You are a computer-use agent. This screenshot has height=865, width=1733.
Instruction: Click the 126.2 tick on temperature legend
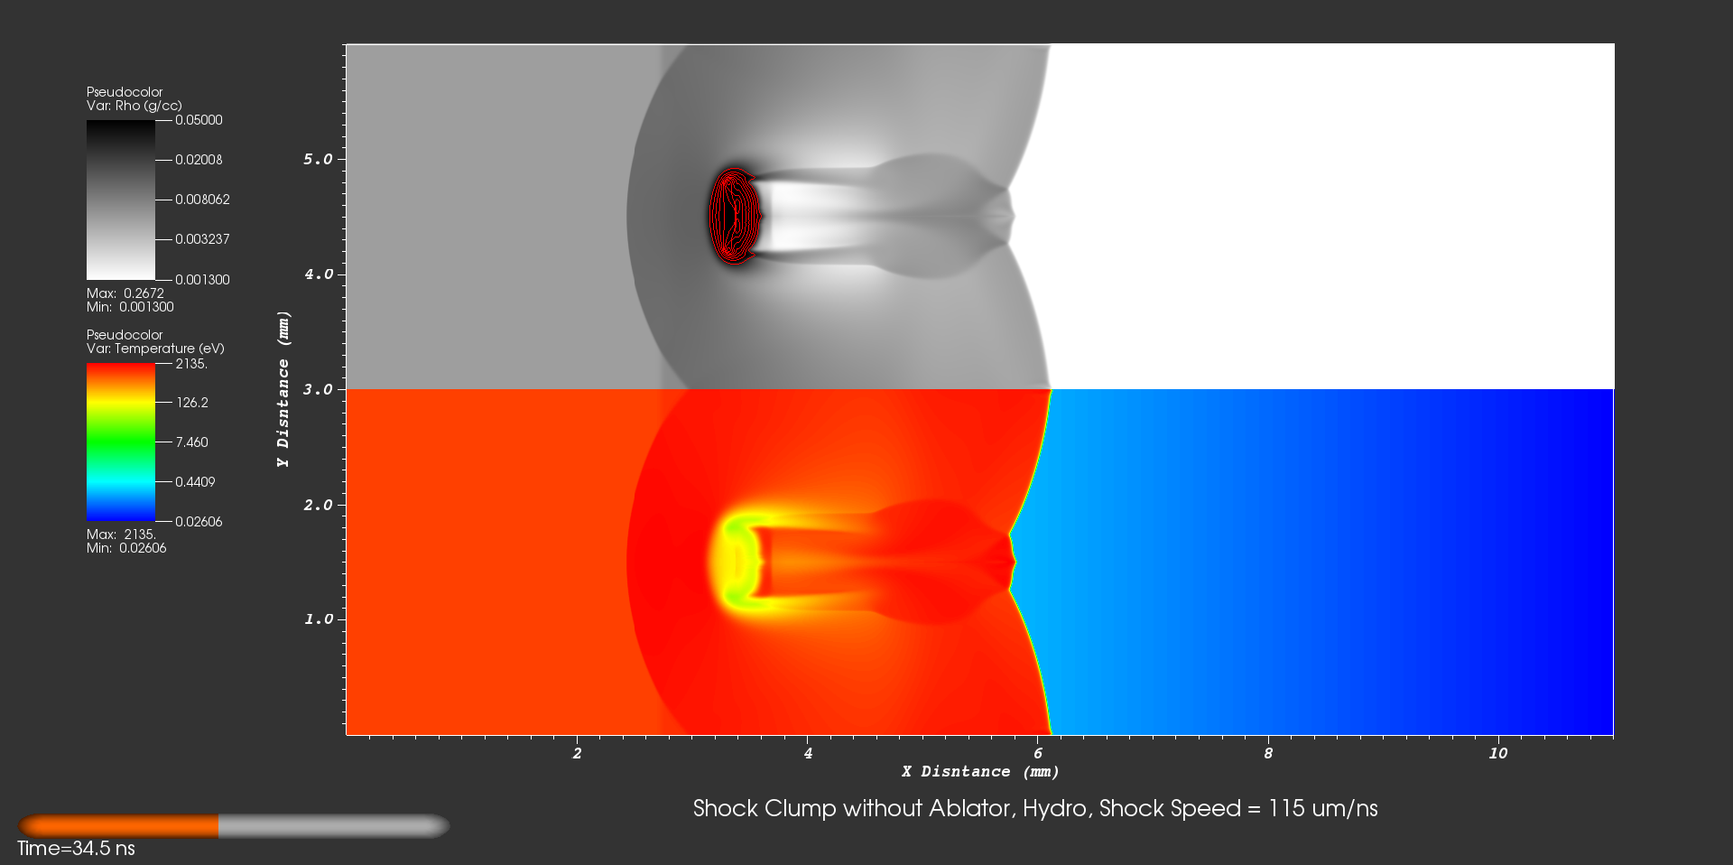[x=191, y=403]
